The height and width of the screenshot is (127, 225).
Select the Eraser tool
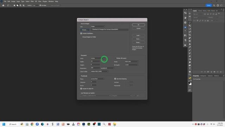pos(190,56)
